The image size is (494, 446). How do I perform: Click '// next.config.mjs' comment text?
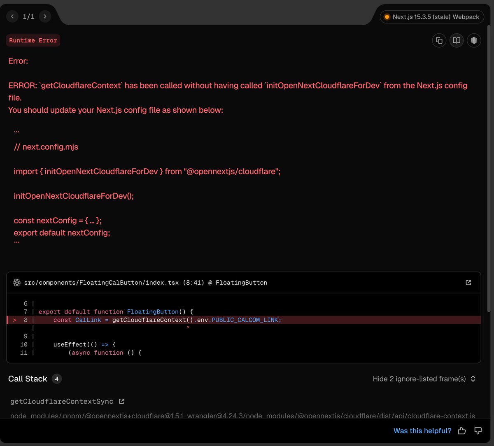[x=46, y=147]
